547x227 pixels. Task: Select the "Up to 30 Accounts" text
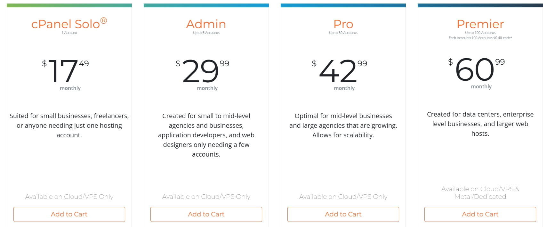343,33
